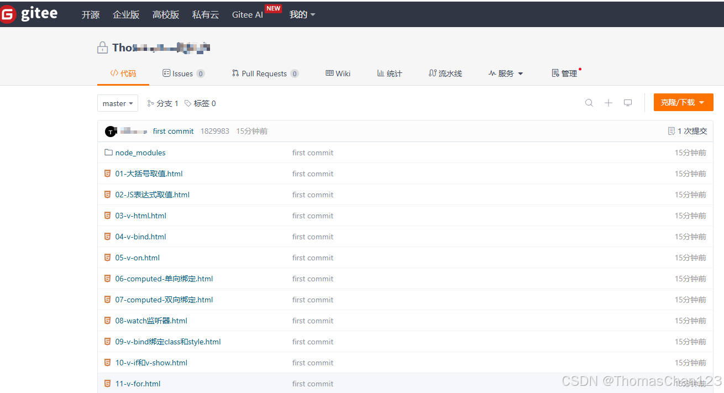Click the node_modules folder icon
The height and width of the screenshot is (393, 724).
(x=108, y=152)
